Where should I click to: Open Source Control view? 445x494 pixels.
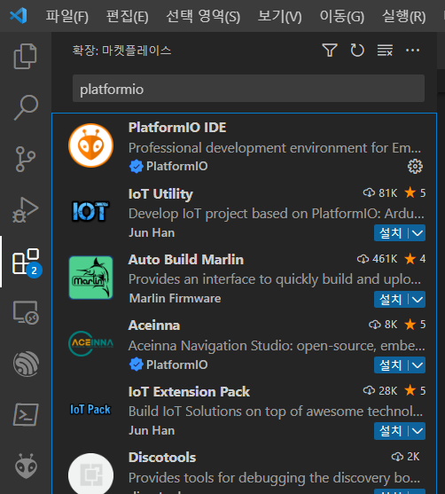pyautogui.click(x=26, y=159)
